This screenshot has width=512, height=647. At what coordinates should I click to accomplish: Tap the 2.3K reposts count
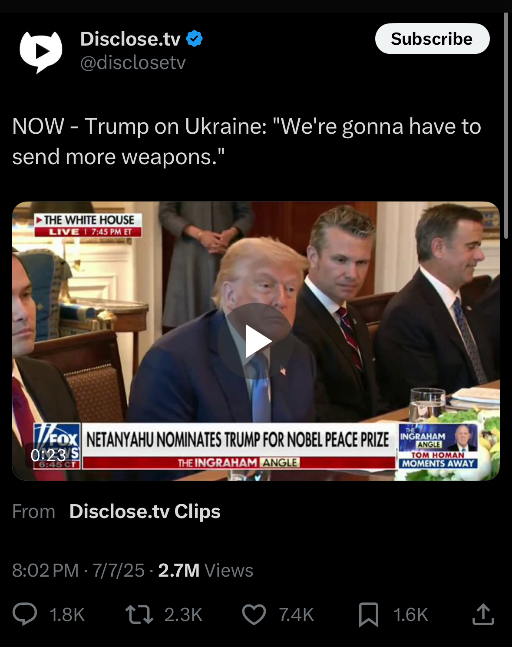point(183,615)
